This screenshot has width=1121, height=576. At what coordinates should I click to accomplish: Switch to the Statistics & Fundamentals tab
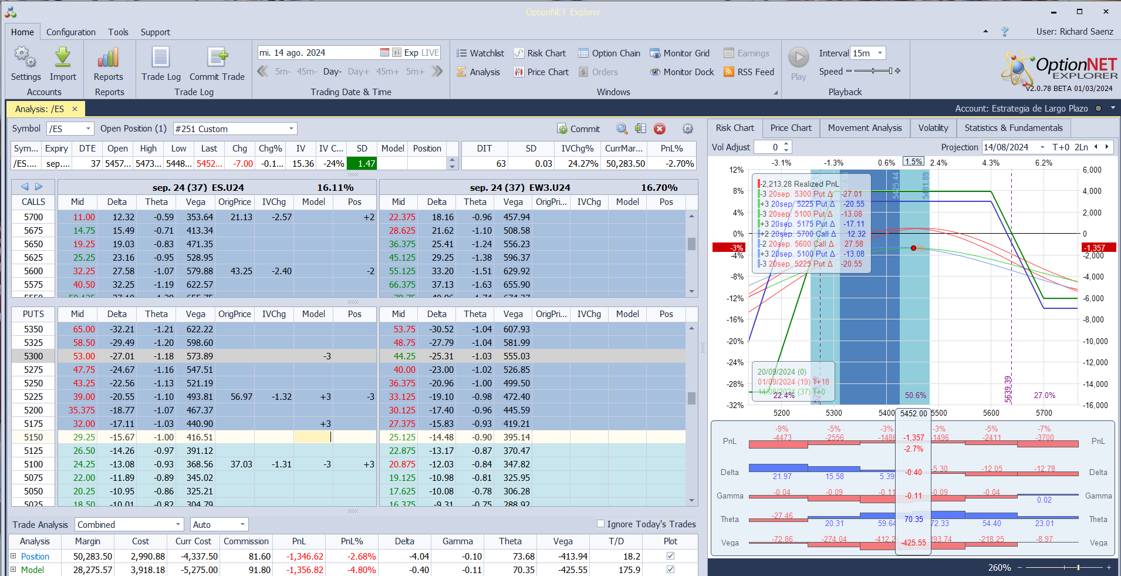[x=1013, y=128]
